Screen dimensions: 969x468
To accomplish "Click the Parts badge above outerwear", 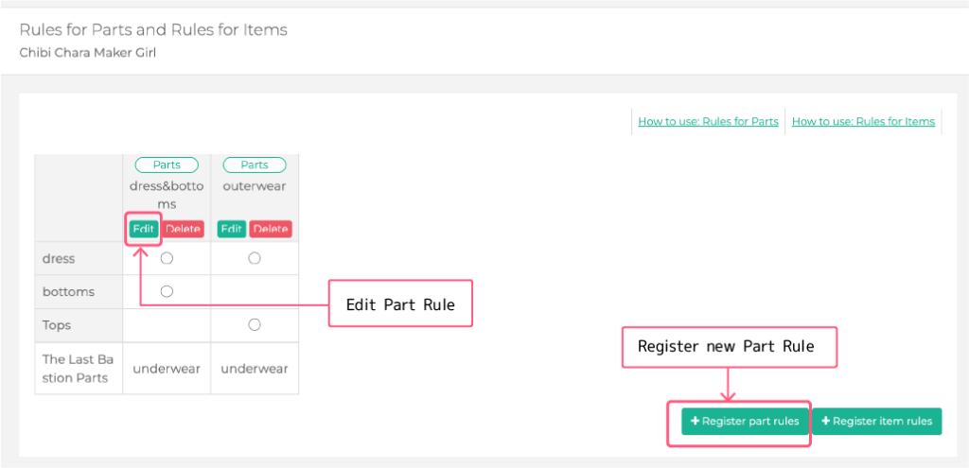I will coord(255,165).
